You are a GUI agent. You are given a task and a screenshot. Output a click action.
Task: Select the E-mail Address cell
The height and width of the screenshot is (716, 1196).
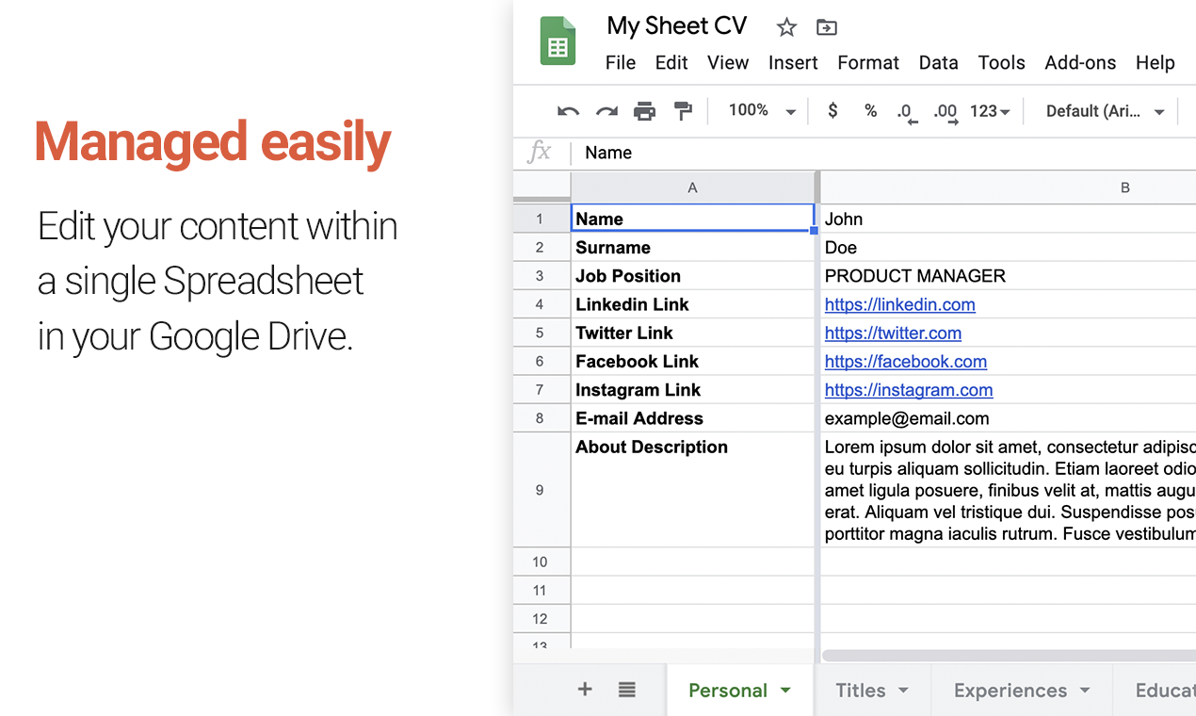tap(692, 417)
